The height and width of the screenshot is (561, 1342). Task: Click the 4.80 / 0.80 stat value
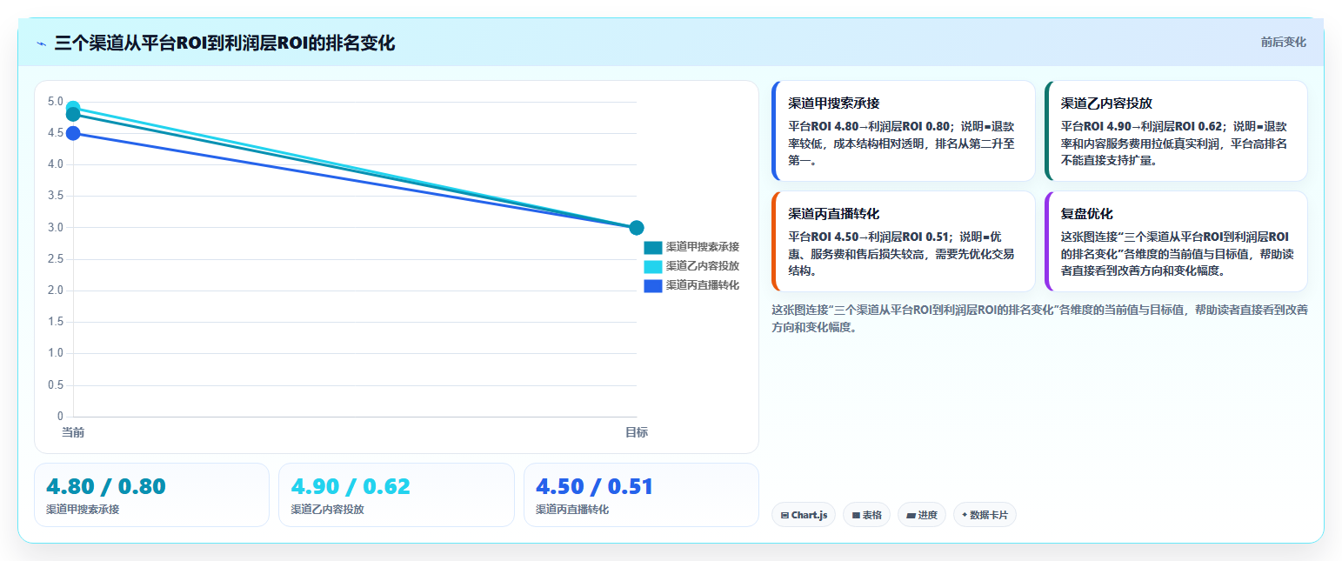pos(106,486)
